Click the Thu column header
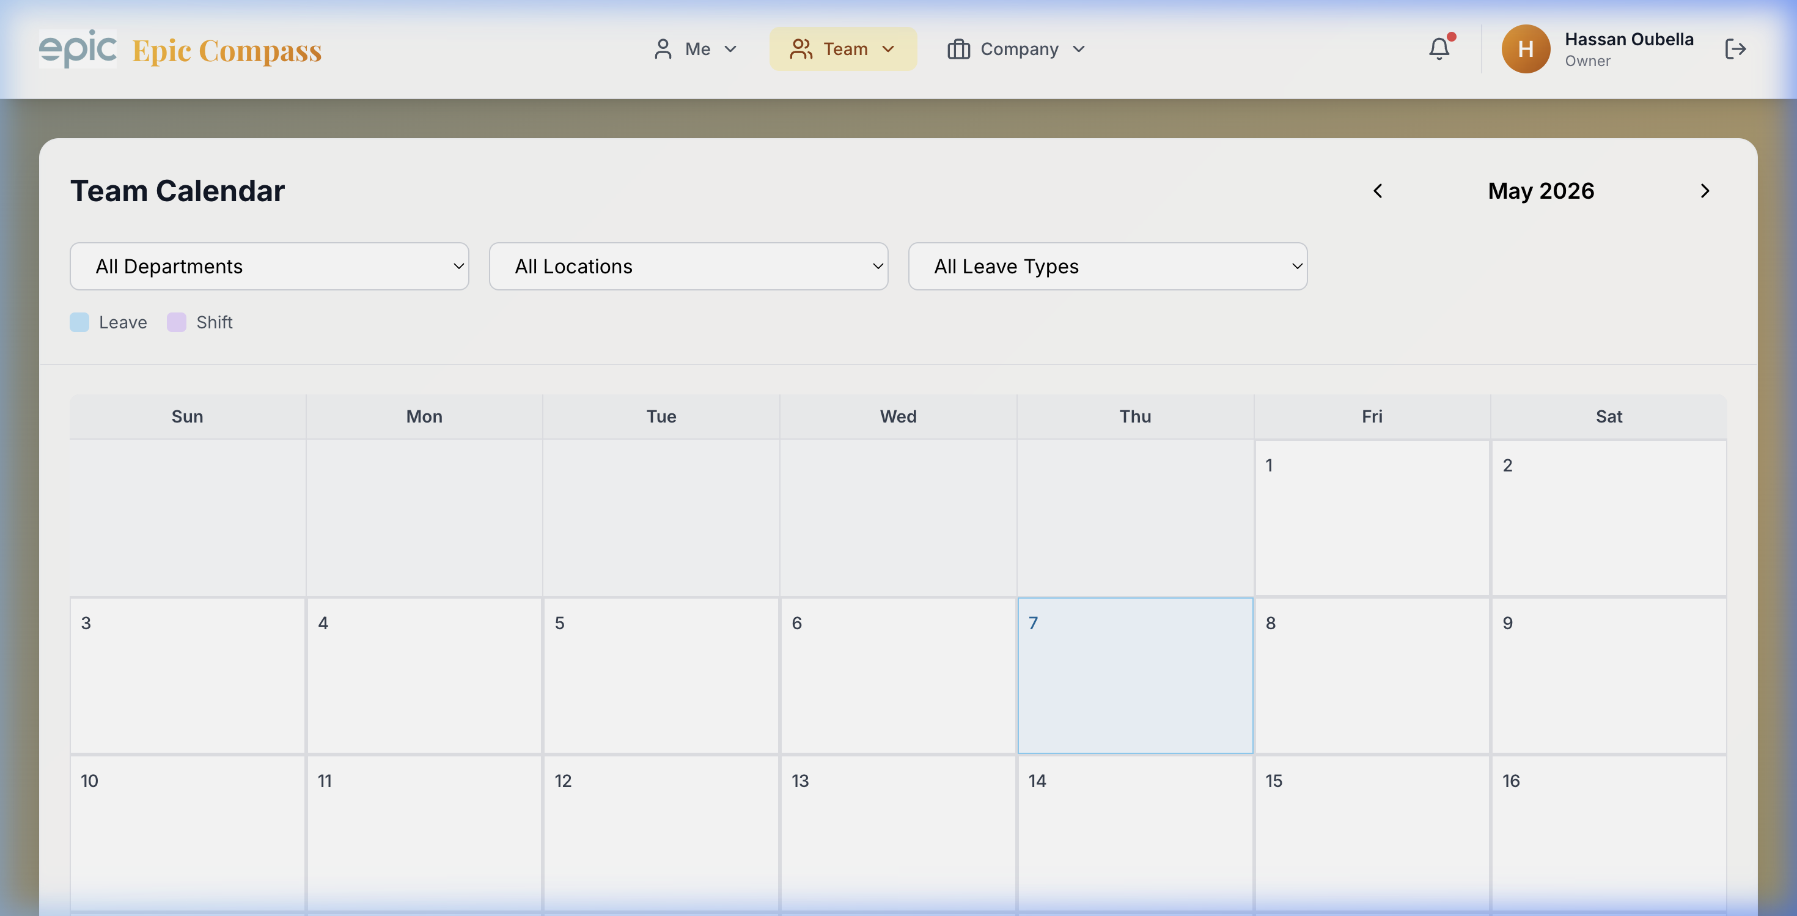Screen dimensions: 1797x916 (x=1135, y=416)
